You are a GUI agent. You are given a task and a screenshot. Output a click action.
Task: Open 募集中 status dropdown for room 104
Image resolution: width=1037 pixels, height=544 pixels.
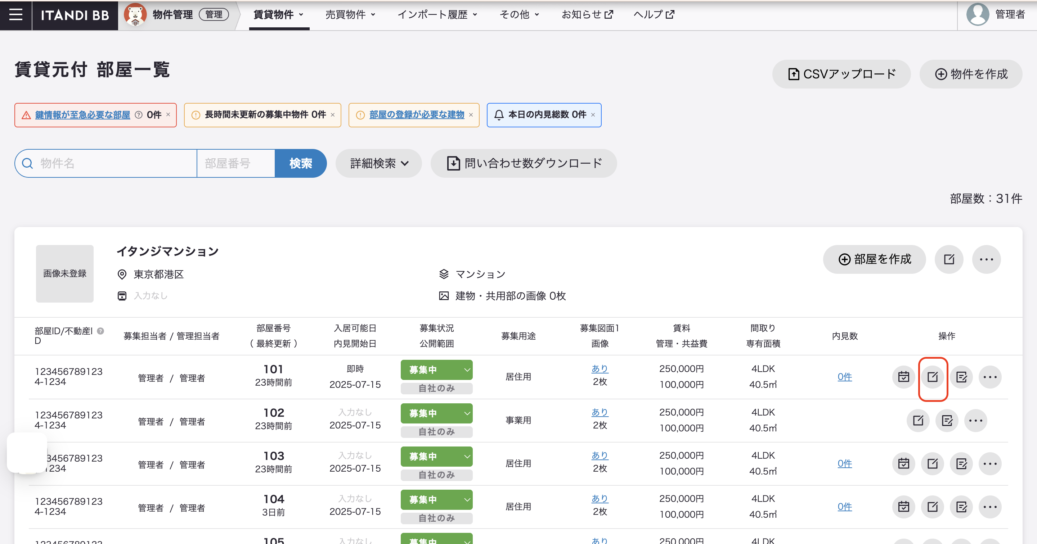pyautogui.click(x=436, y=500)
